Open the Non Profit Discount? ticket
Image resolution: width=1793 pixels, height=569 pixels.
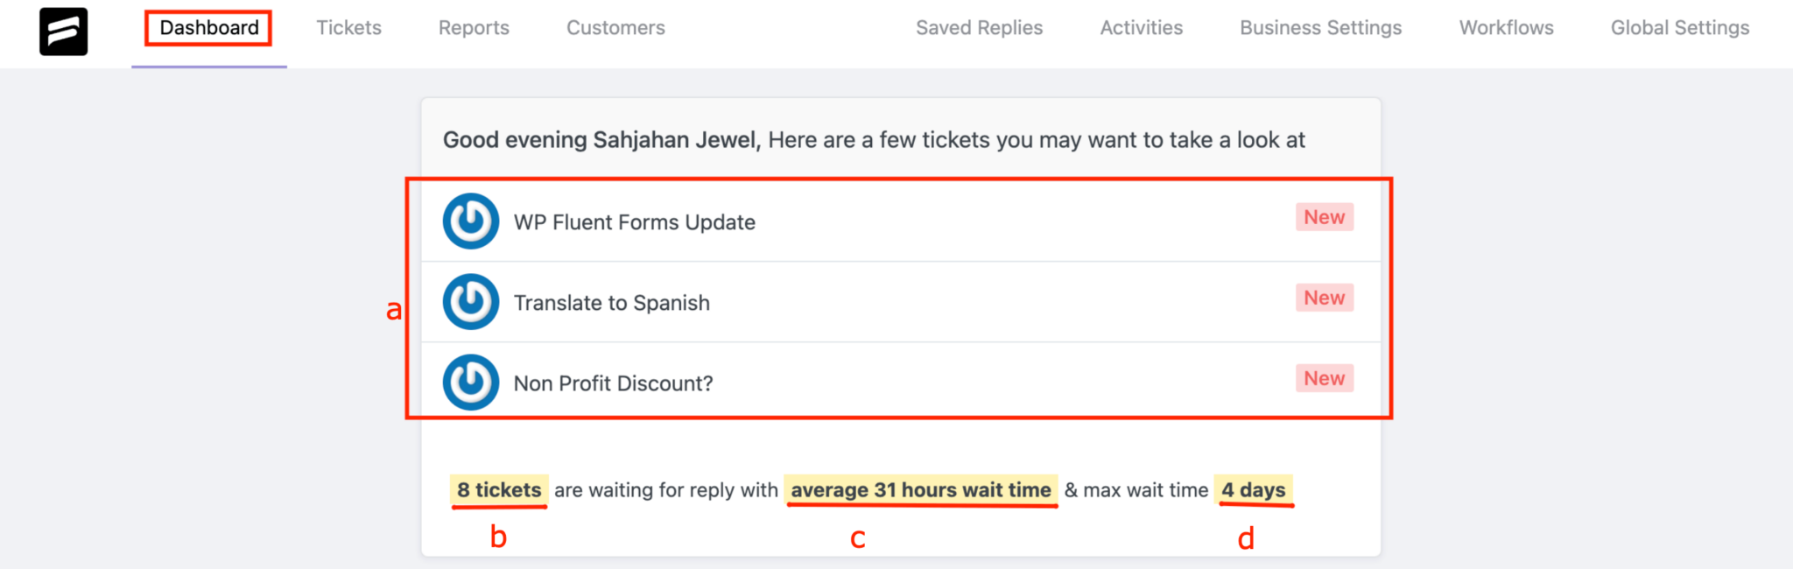point(900,383)
